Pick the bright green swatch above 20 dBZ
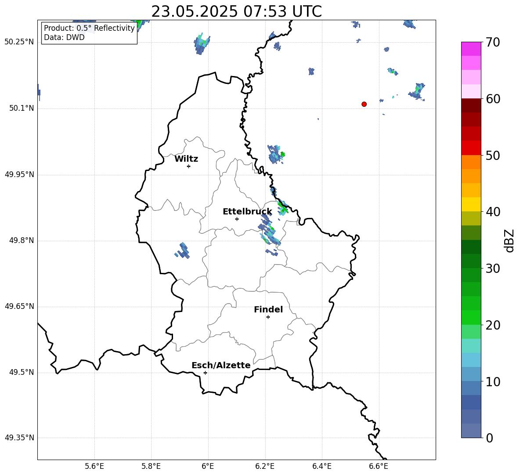This screenshot has width=520, height=475. [x=471, y=317]
